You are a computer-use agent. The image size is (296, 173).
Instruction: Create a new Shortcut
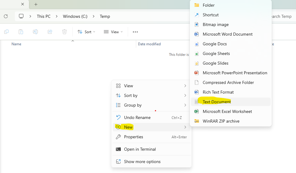(231, 15)
